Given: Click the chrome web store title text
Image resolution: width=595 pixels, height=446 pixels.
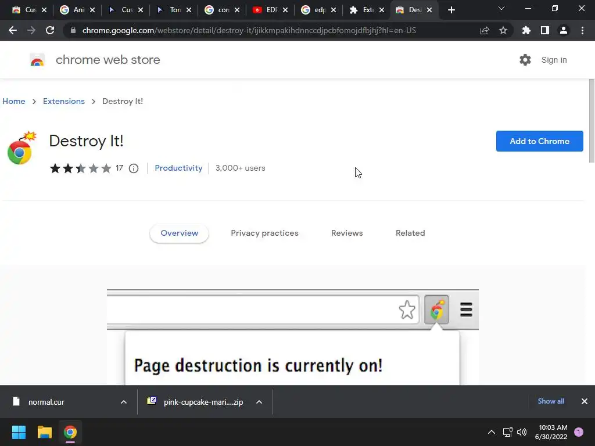Looking at the screenshot, I should pos(107,60).
